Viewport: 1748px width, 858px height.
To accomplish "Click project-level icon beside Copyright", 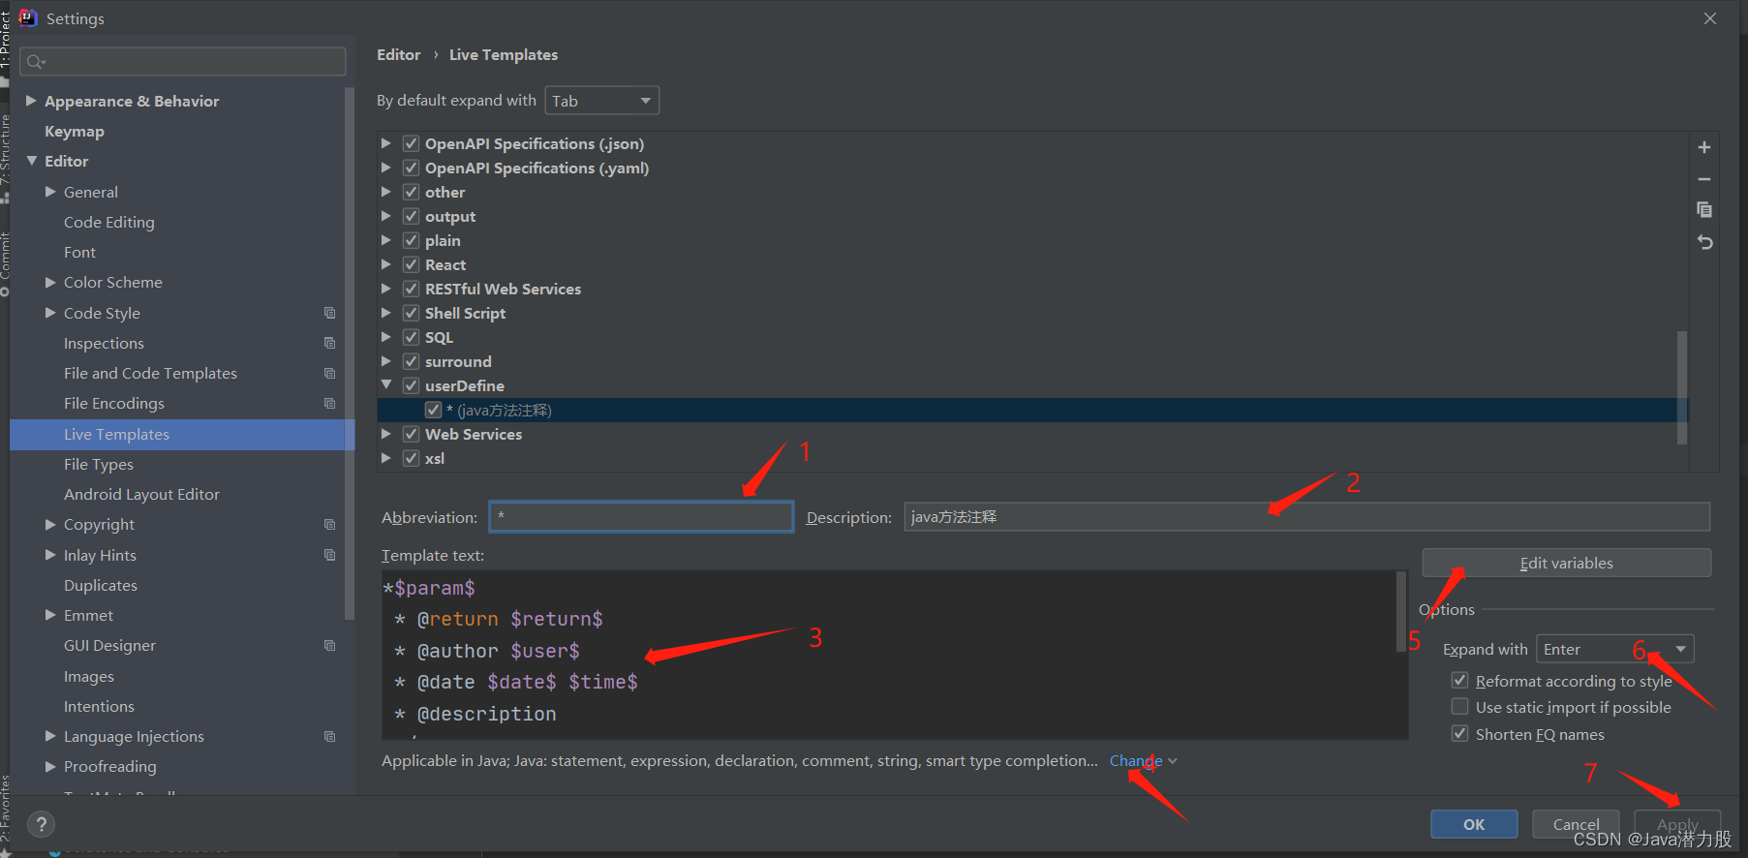I will (x=329, y=524).
